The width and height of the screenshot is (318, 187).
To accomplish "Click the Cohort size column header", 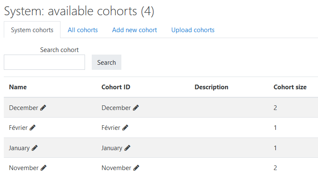I will pyautogui.click(x=290, y=87).
